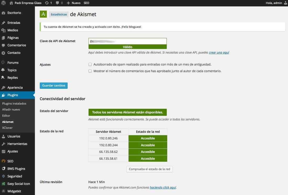Open SEO item in top admin bar

click(x=86, y=3)
